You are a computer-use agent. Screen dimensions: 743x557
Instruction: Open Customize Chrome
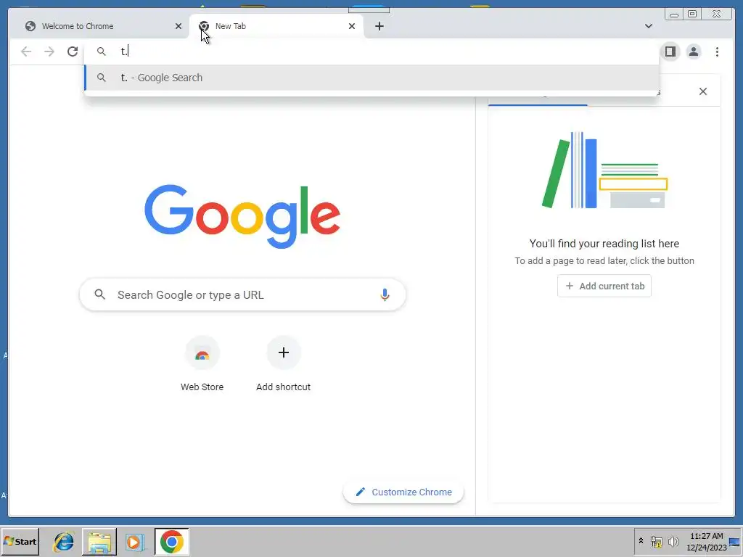coord(403,492)
